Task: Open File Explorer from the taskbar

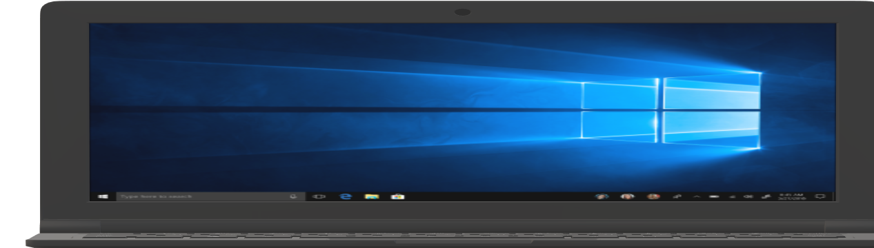Action: click(372, 196)
